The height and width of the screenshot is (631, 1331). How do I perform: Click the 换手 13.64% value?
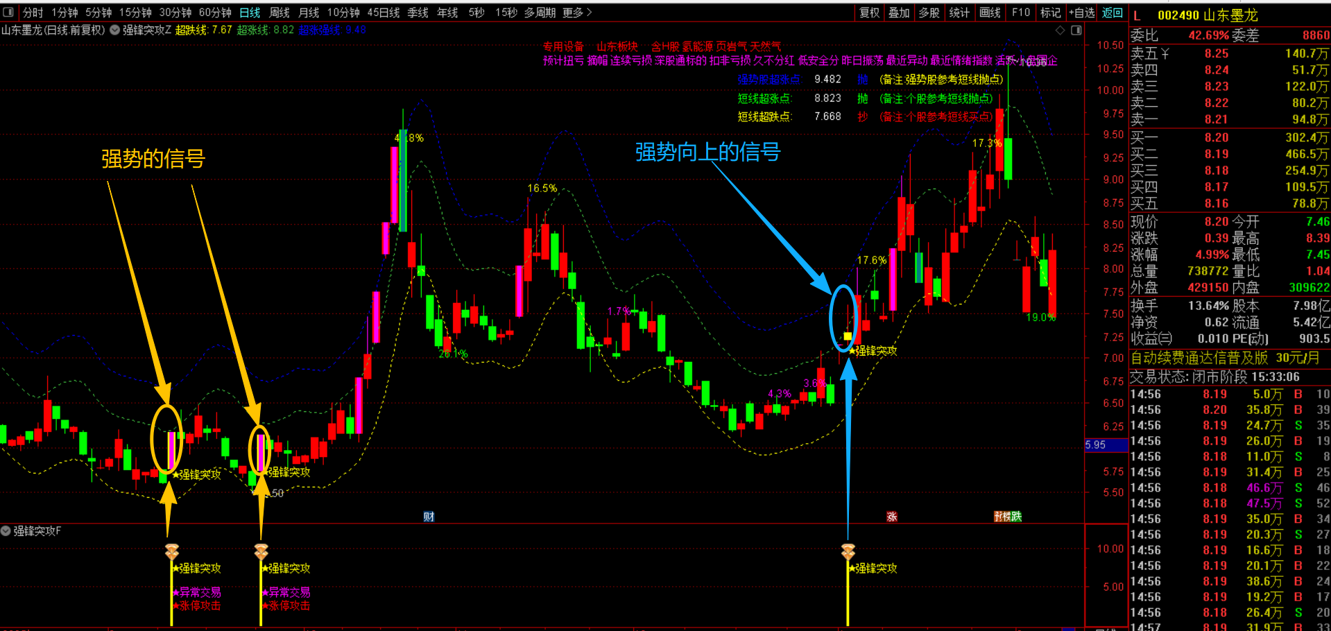tap(1208, 306)
